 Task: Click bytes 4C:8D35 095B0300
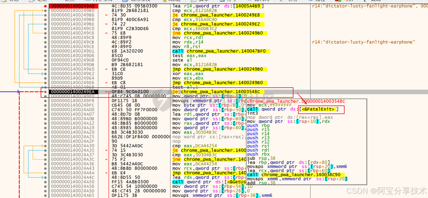point(134,6)
